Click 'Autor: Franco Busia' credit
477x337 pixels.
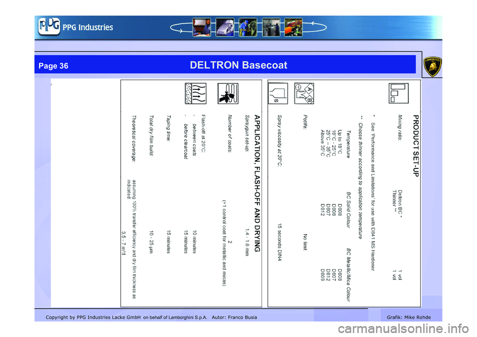point(234,317)
